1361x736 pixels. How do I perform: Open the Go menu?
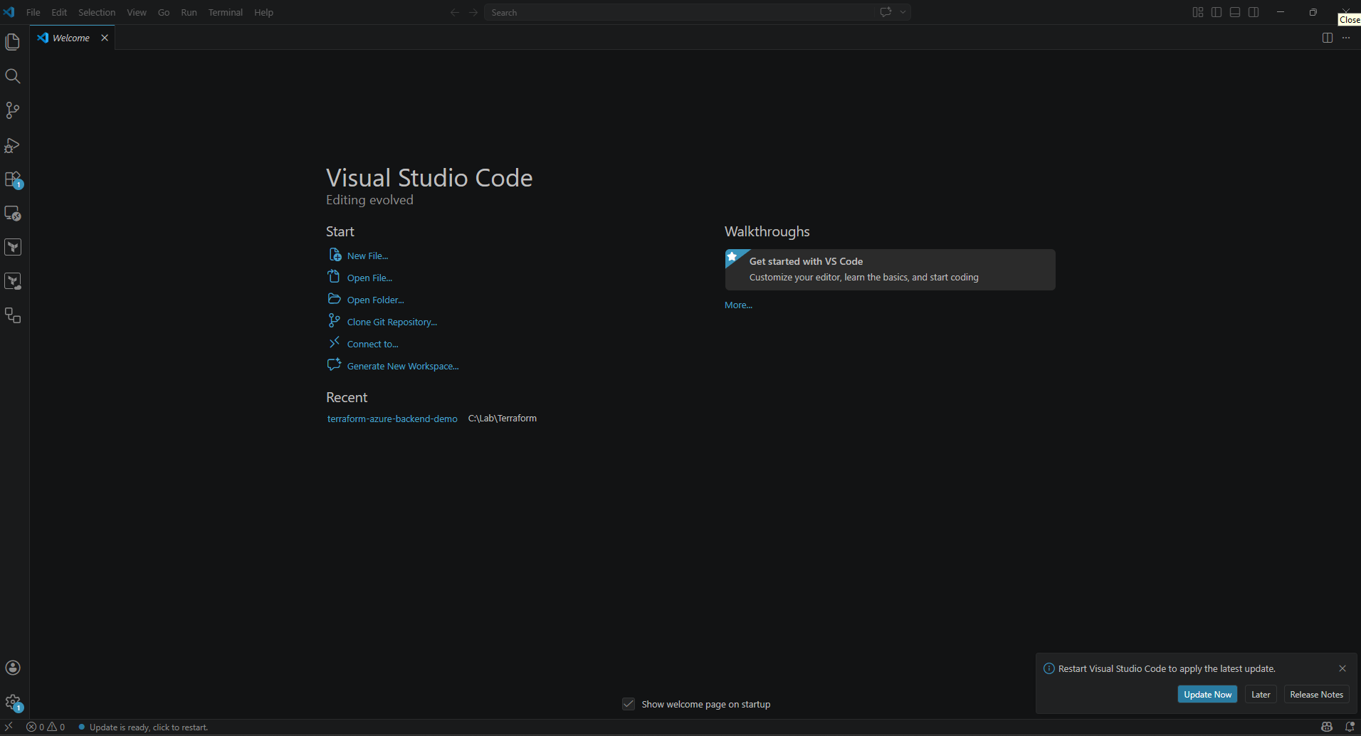pyautogui.click(x=164, y=12)
